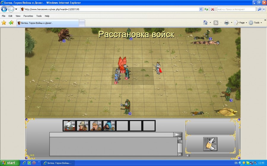Toggle swap arrows on the 94-count unit
Screen dimensions: 267x166
click(x=87, y=123)
